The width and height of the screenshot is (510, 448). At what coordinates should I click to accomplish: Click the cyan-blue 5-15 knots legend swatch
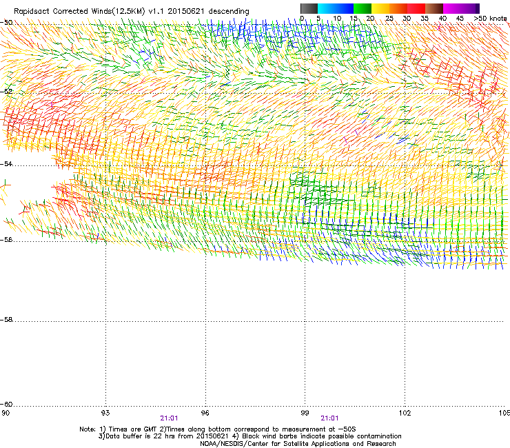pos(336,8)
